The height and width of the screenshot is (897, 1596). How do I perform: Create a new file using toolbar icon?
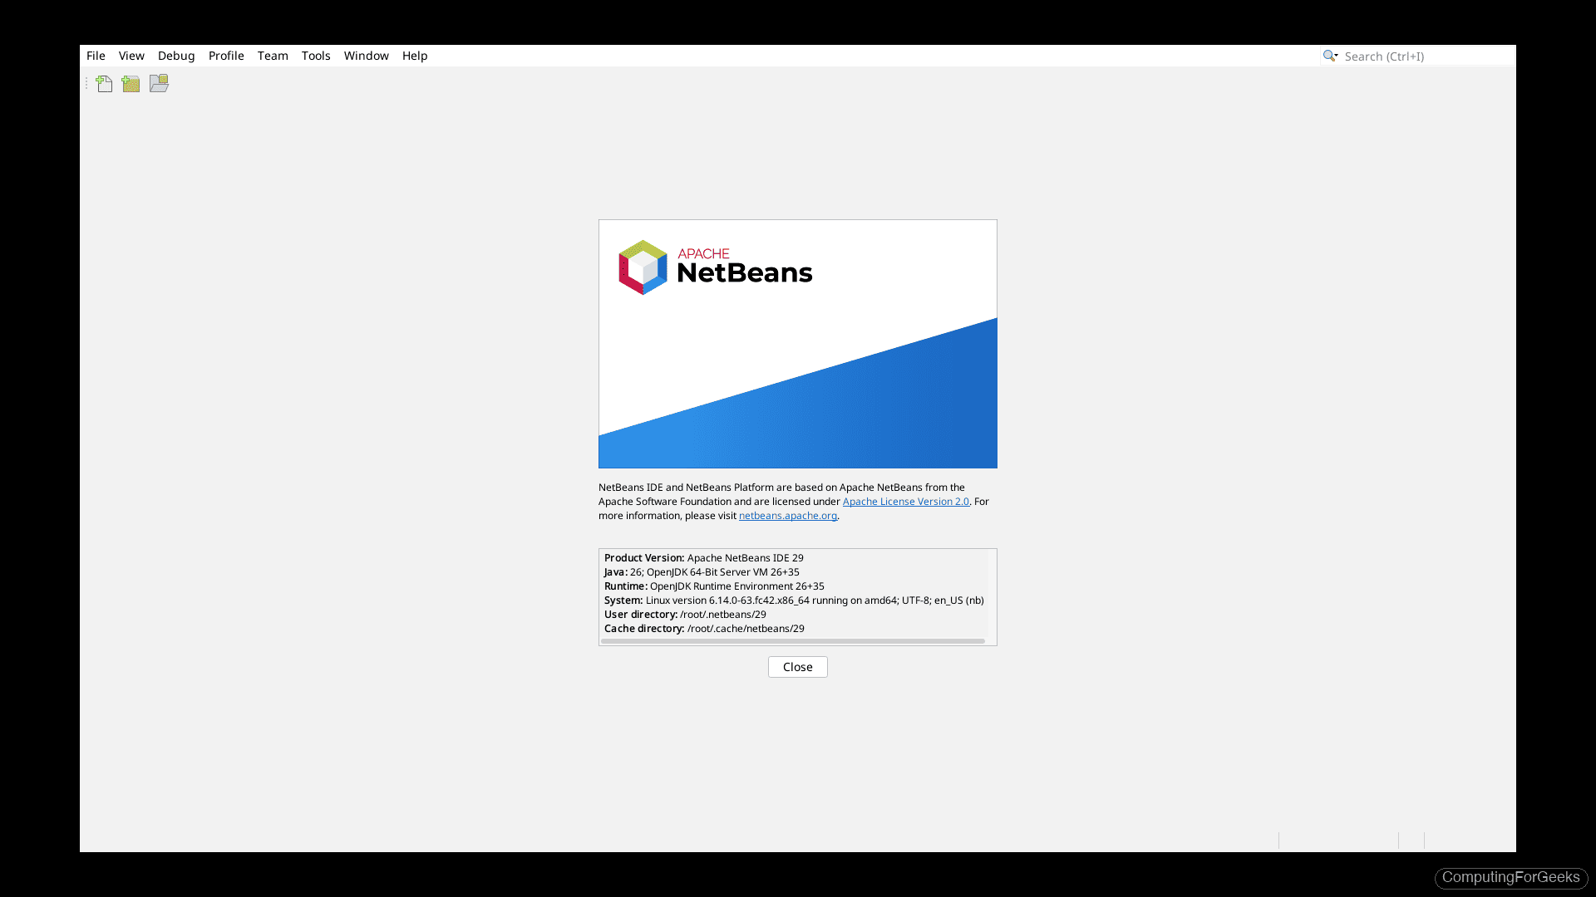104,83
